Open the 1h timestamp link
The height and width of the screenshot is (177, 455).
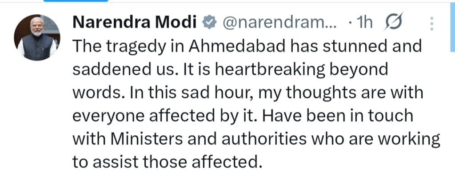tap(364, 22)
